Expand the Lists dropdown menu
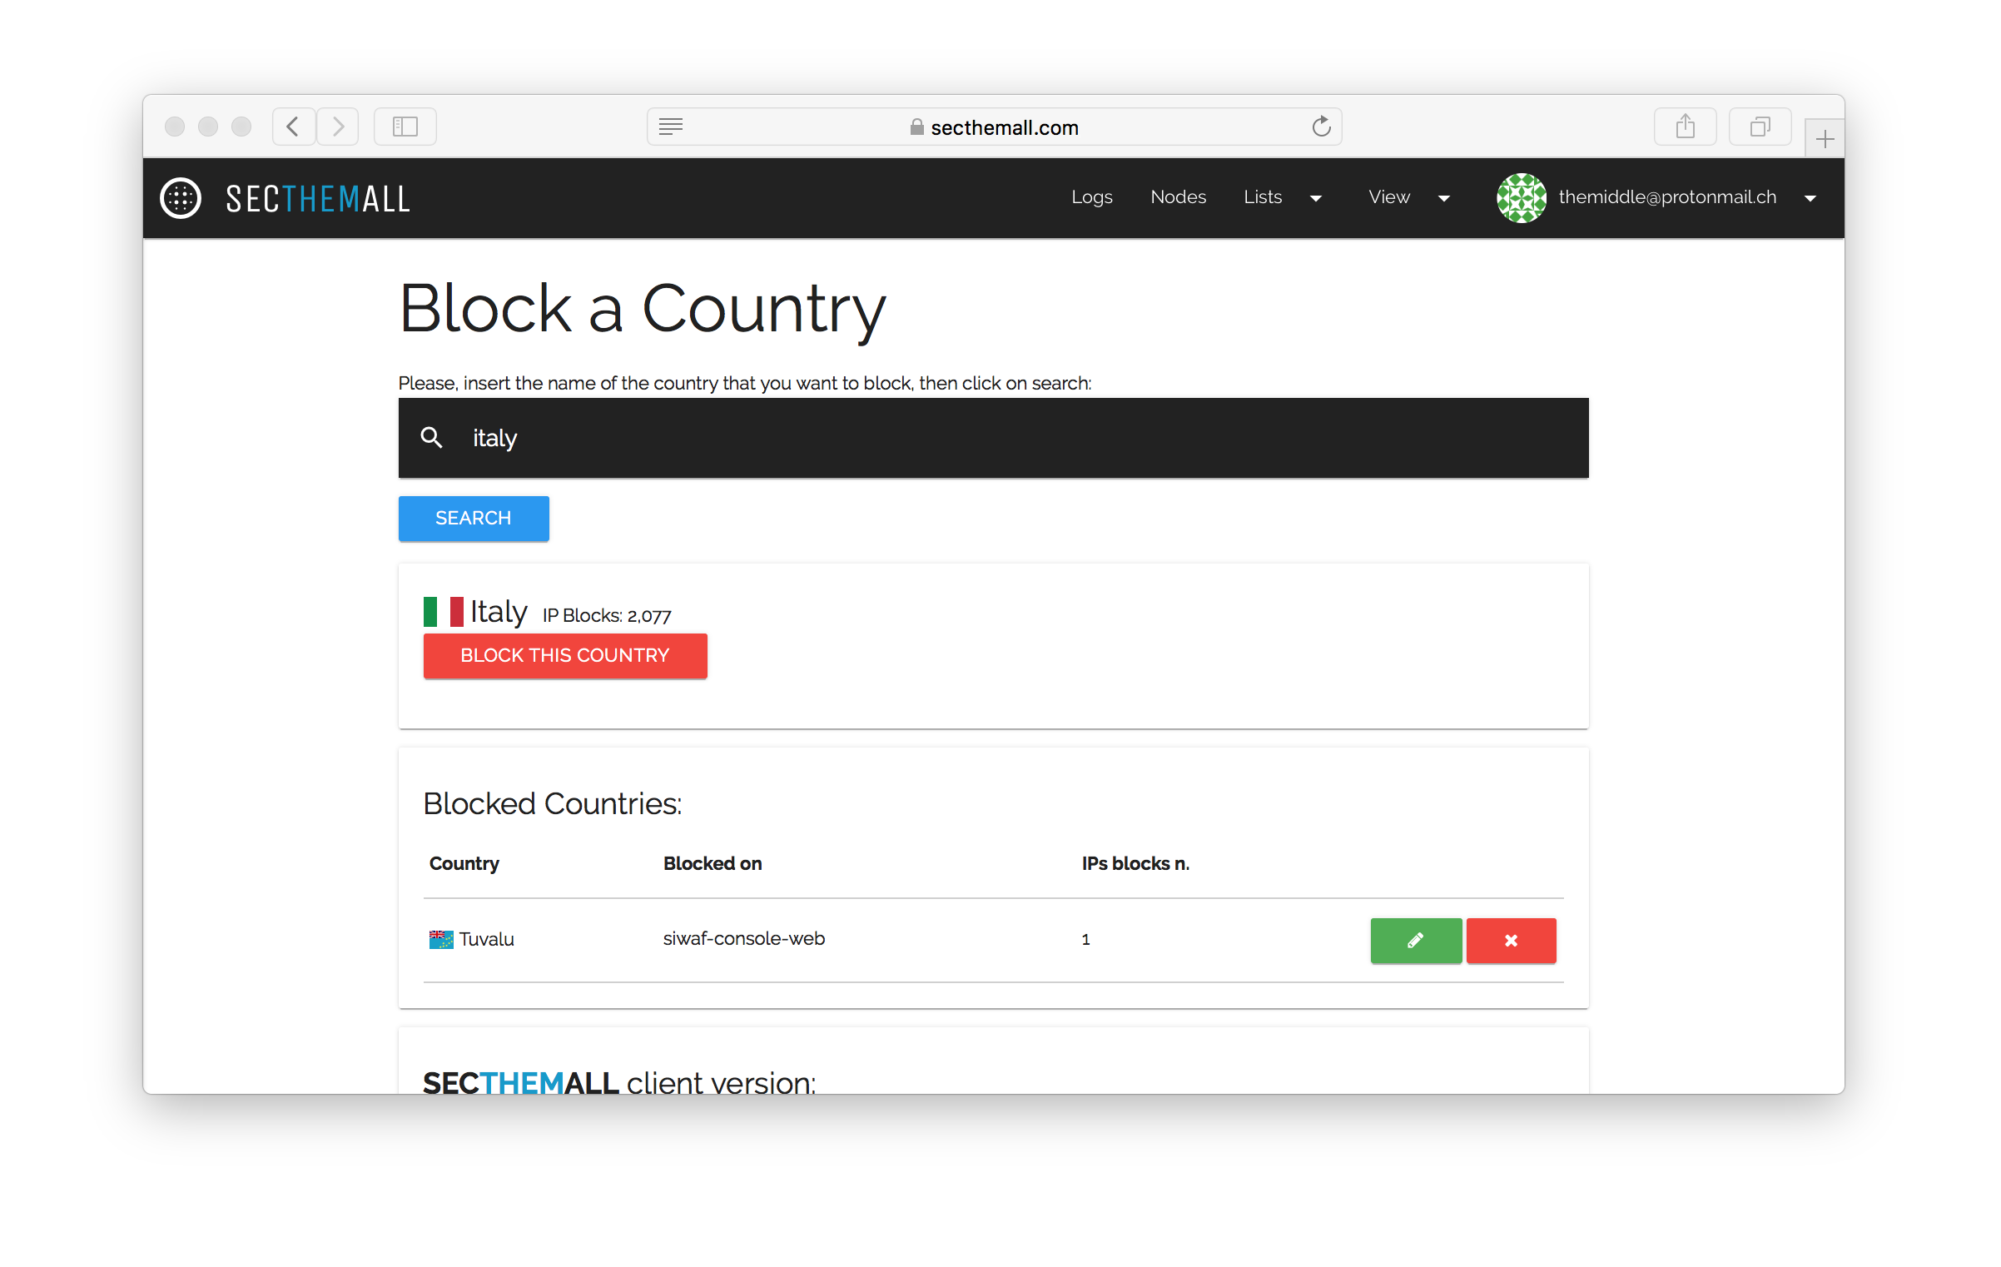 [1282, 197]
